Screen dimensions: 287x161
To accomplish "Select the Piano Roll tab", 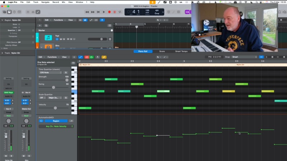I will 143,51.
